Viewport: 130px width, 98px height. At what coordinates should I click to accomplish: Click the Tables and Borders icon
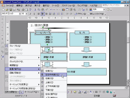71,10
